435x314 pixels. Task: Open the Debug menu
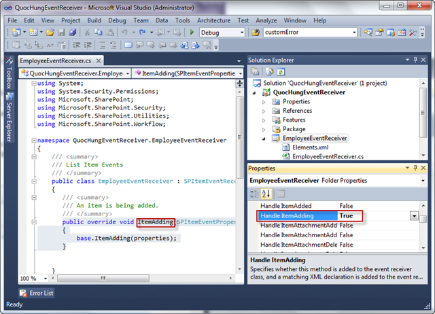(x=117, y=20)
